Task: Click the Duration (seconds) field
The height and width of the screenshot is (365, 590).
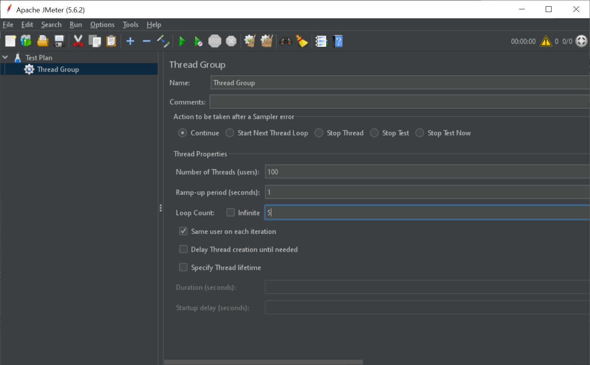Action: point(427,287)
